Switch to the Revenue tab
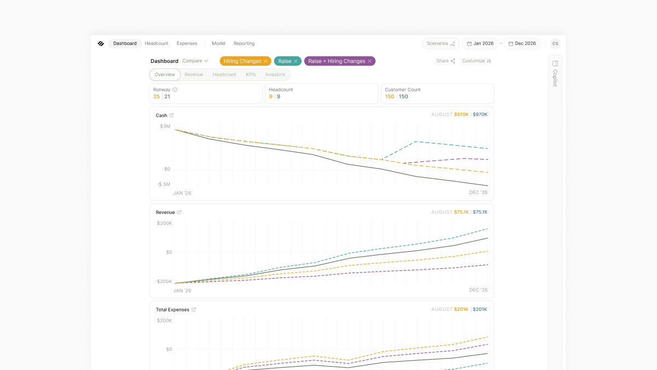 click(194, 74)
